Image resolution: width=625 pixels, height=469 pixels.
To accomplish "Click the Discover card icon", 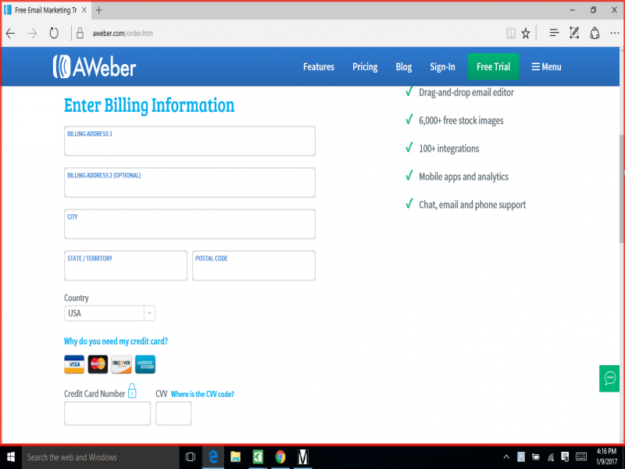I will pos(122,364).
